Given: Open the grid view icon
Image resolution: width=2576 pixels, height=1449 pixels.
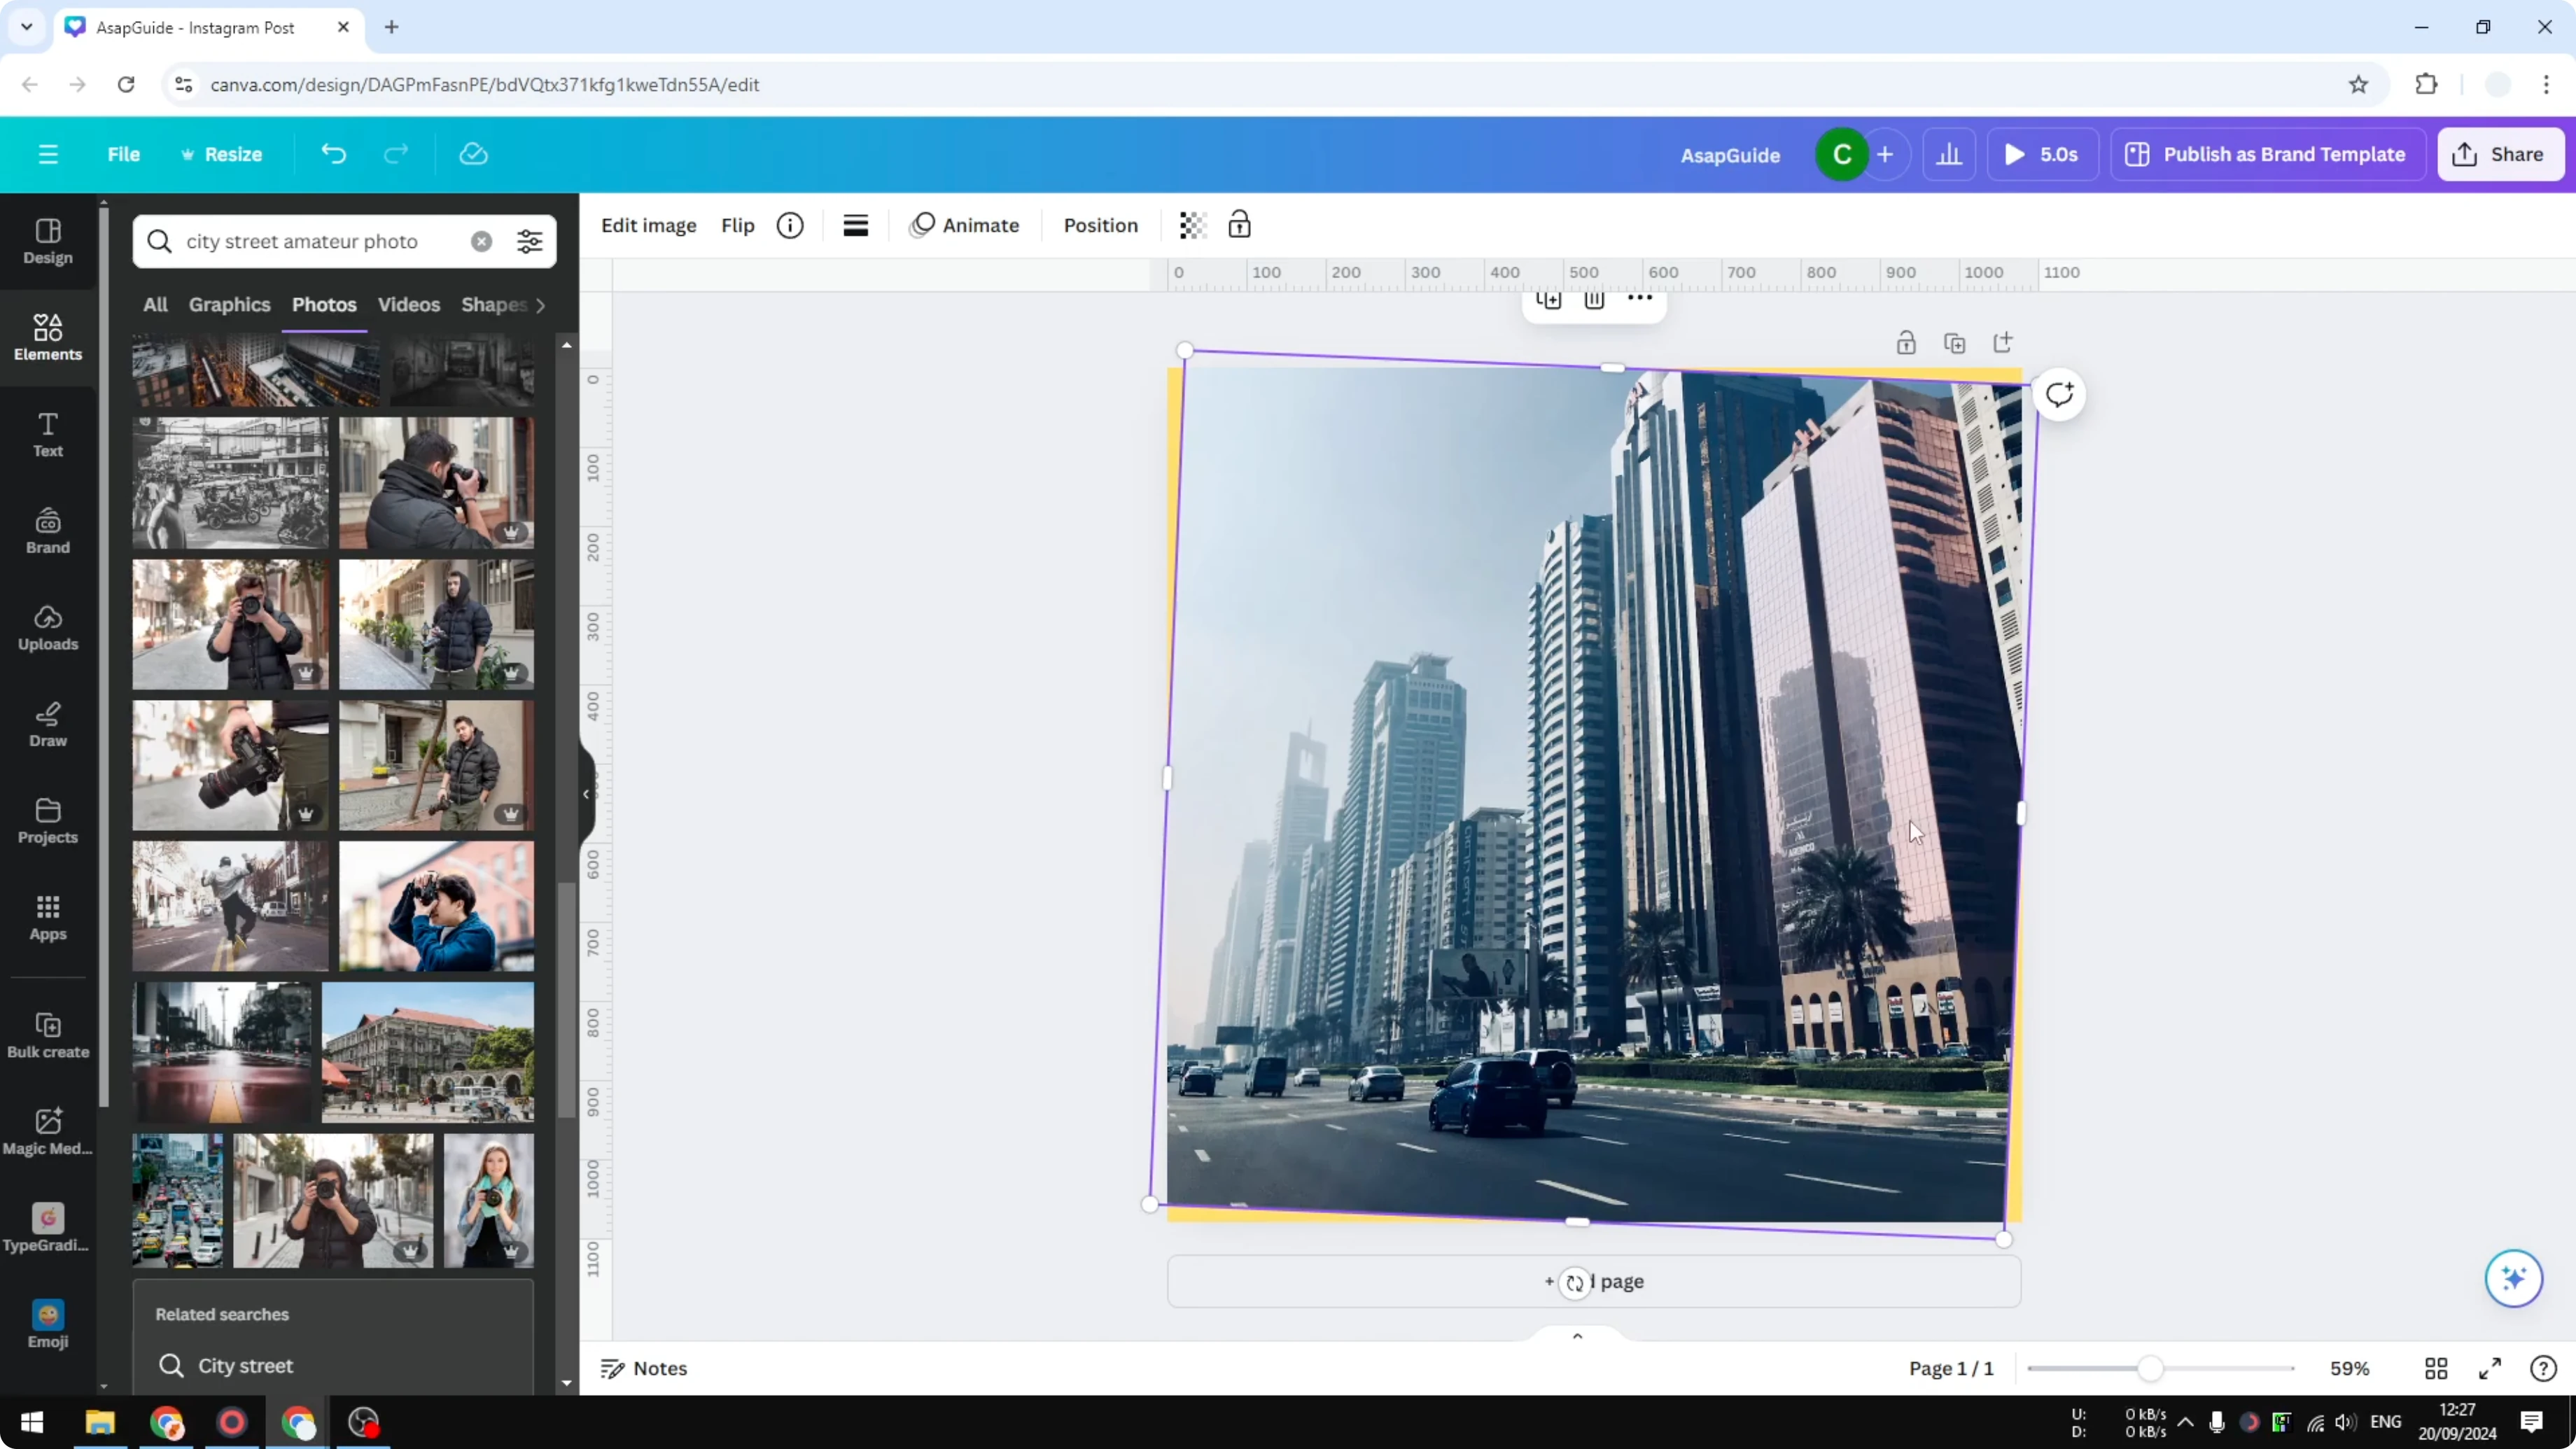Looking at the screenshot, I should click(x=2436, y=1368).
